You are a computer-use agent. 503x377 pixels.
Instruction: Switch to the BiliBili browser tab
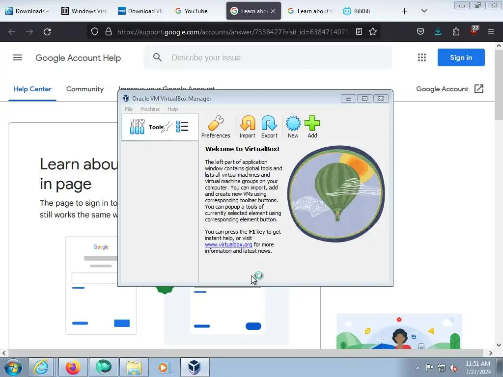(x=362, y=11)
